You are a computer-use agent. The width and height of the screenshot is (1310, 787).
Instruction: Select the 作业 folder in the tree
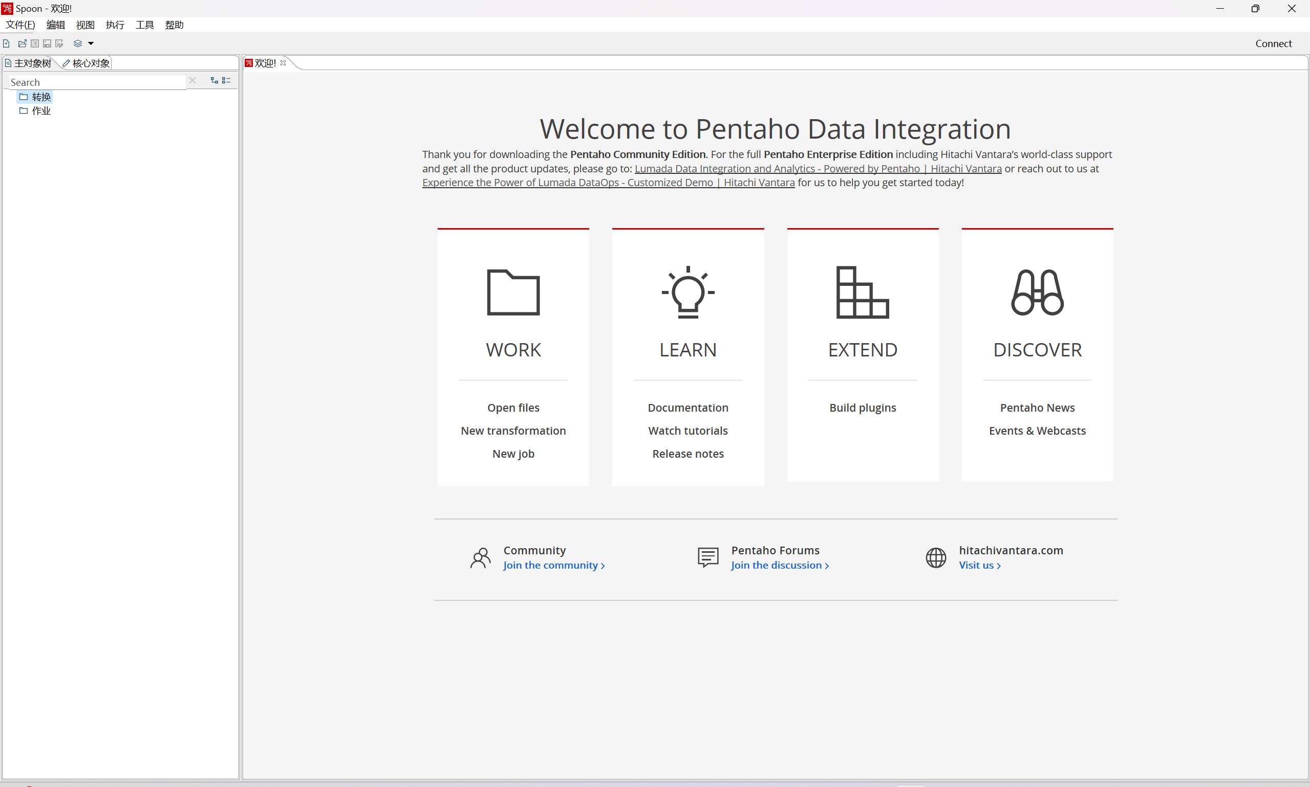[x=41, y=111]
